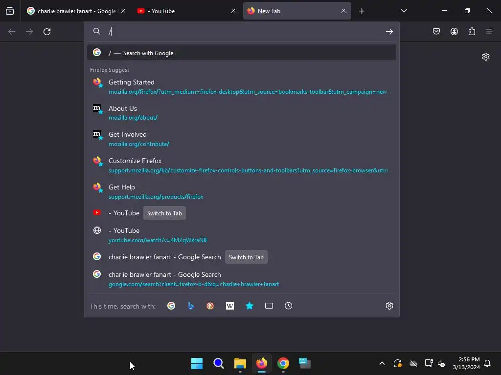Expand the list all tabs chevron
Image resolution: width=501 pixels, height=375 pixels.
(404, 11)
